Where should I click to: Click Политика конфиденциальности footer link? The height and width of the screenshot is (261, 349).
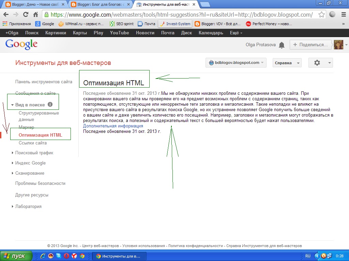click(196, 246)
